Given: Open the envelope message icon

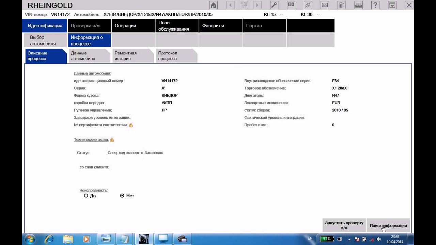Looking at the screenshot, I should pyautogui.click(x=325, y=5).
